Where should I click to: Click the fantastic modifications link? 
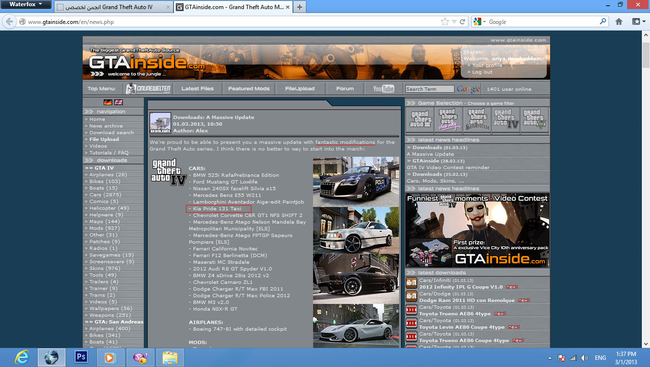pos(345,142)
